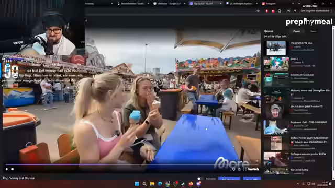The image size is (335, 188).
Task: Open File Explorer from the taskbar
Action: (x=152, y=184)
